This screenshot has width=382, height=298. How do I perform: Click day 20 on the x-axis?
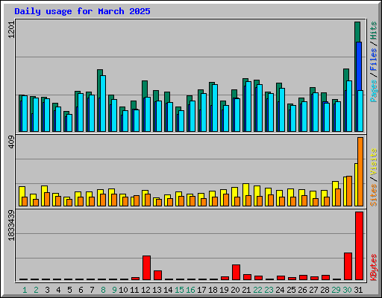coord(235,290)
